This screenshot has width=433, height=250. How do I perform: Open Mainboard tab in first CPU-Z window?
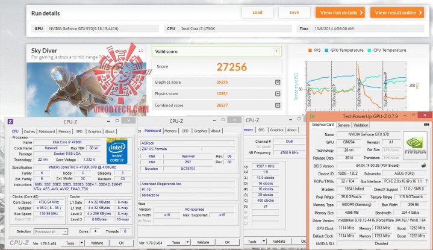46,131
